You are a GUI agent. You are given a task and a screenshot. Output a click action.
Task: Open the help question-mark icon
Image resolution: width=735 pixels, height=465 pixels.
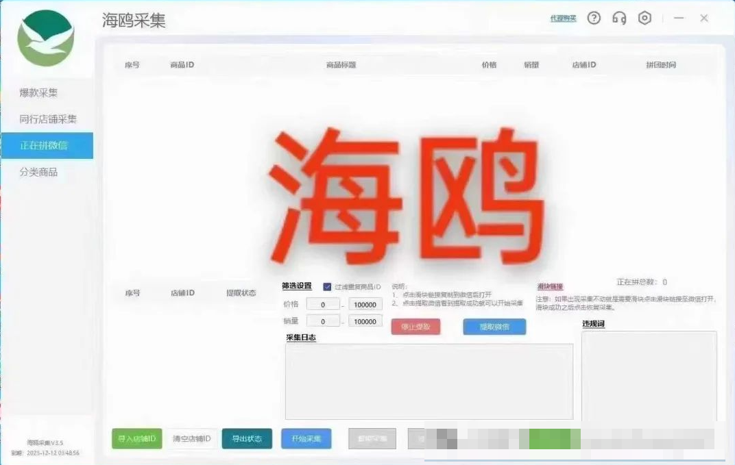(594, 18)
